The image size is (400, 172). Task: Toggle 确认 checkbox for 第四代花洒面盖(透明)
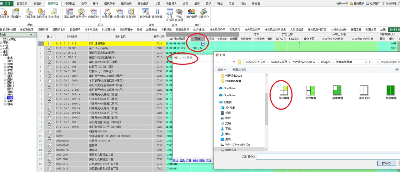[49, 57]
